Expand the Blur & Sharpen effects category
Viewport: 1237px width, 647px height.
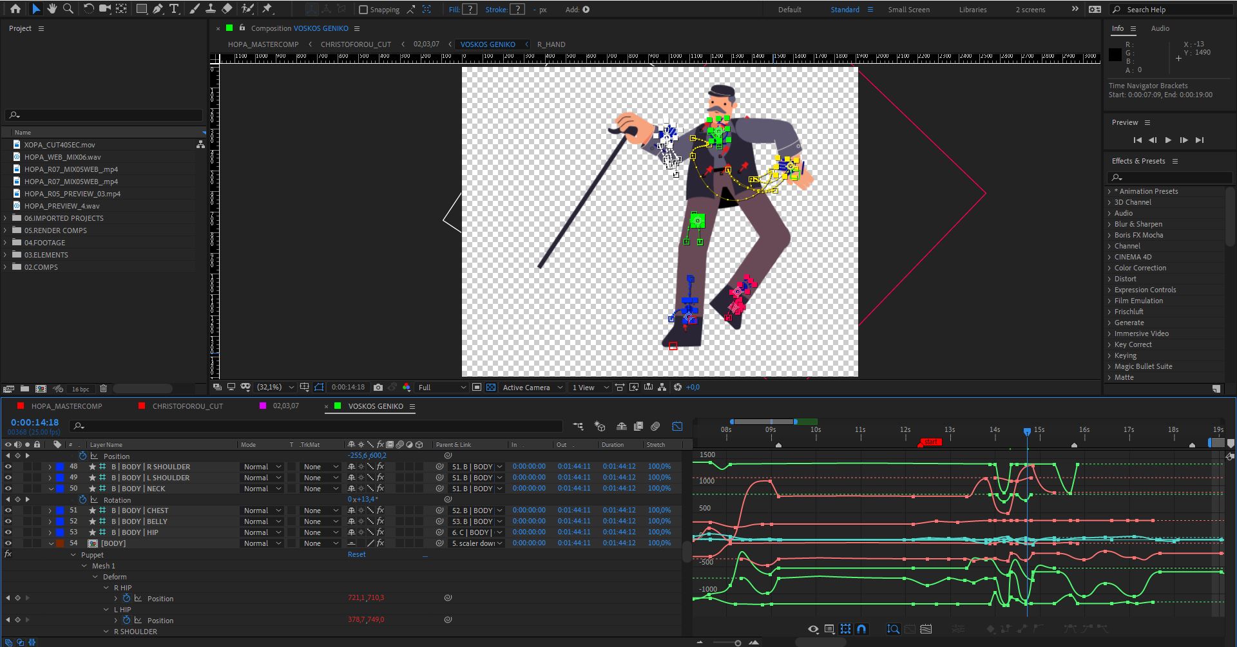1109,224
